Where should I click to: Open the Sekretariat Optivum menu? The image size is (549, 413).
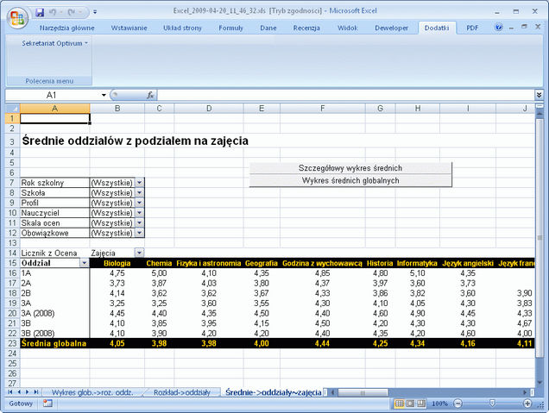point(54,43)
